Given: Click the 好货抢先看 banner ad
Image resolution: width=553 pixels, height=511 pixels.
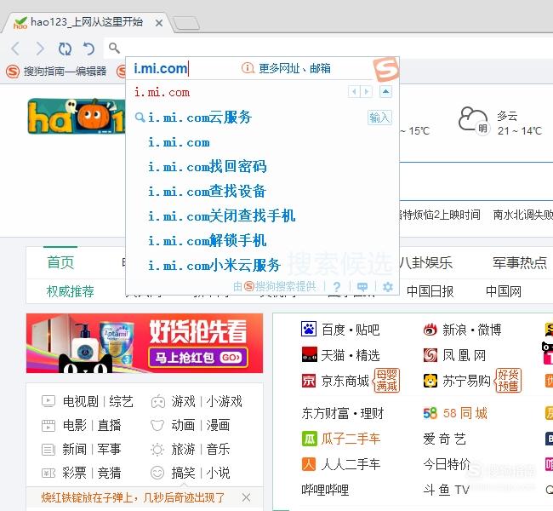Looking at the screenshot, I should coord(145,343).
